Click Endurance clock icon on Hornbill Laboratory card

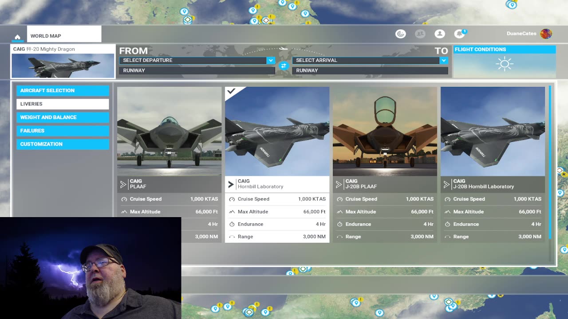coord(232,224)
